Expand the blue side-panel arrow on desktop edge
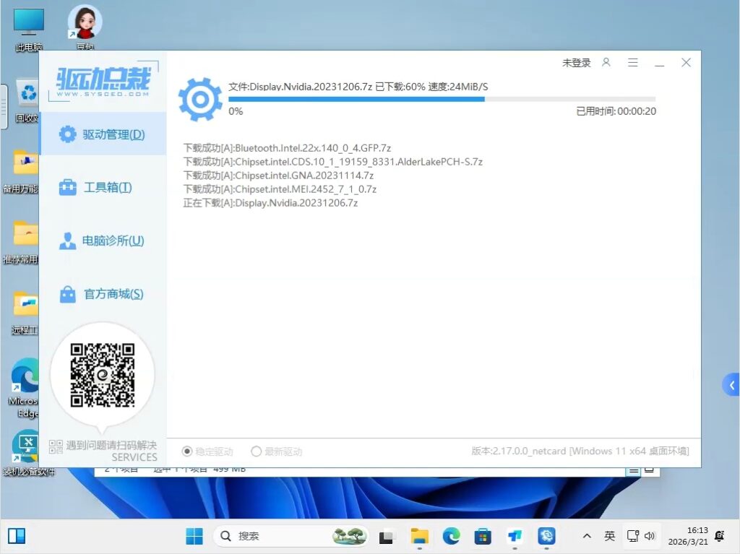The image size is (740, 554). pos(731,385)
